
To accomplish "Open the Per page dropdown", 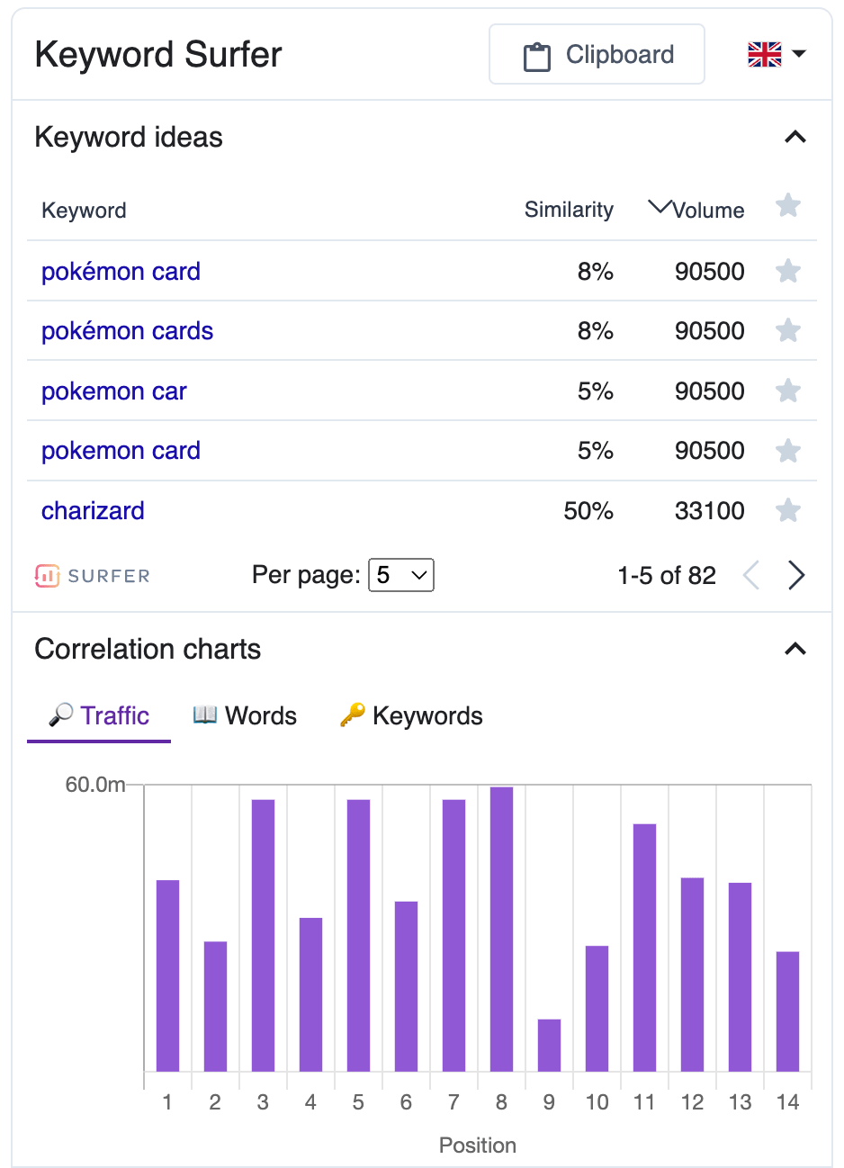I will (x=401, y=575).
